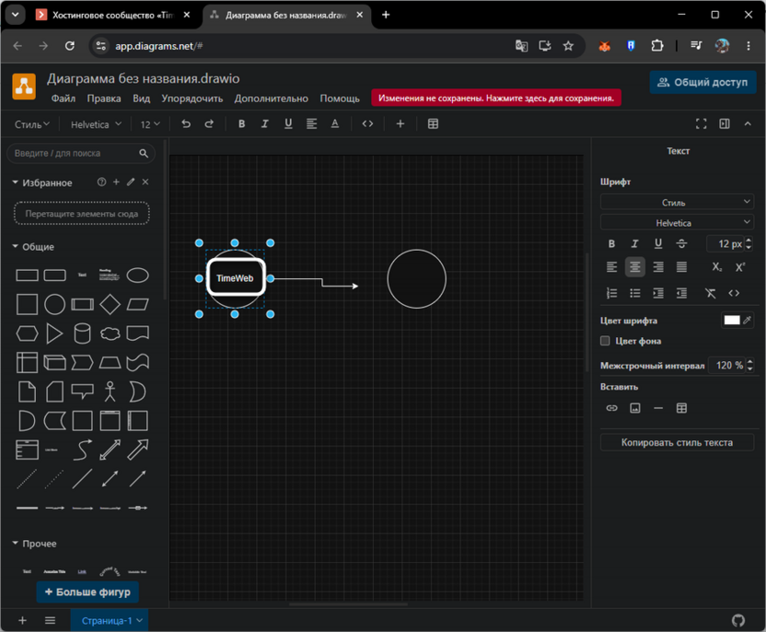Open the Вид menu
The height and width of the screenshot is (632, 766).
(x=141, y=99)
